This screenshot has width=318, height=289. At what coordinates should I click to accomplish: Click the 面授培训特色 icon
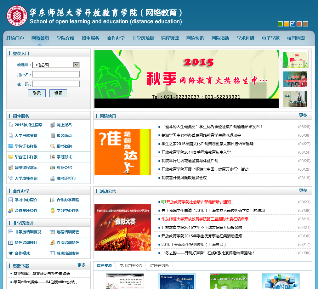[x=53, y=242]
